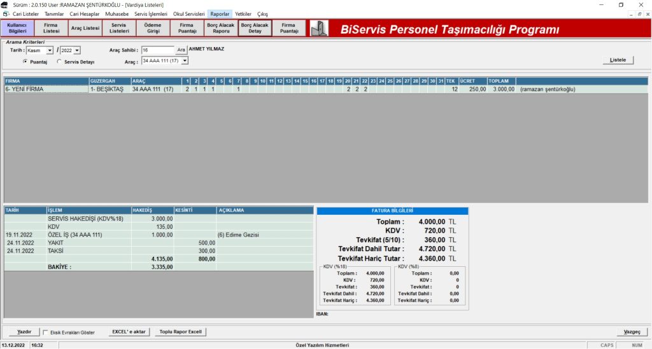This screenshot has height=349, width=652.
Task: Open the Muhasebe menu
Action: click(x=117, y=13)
